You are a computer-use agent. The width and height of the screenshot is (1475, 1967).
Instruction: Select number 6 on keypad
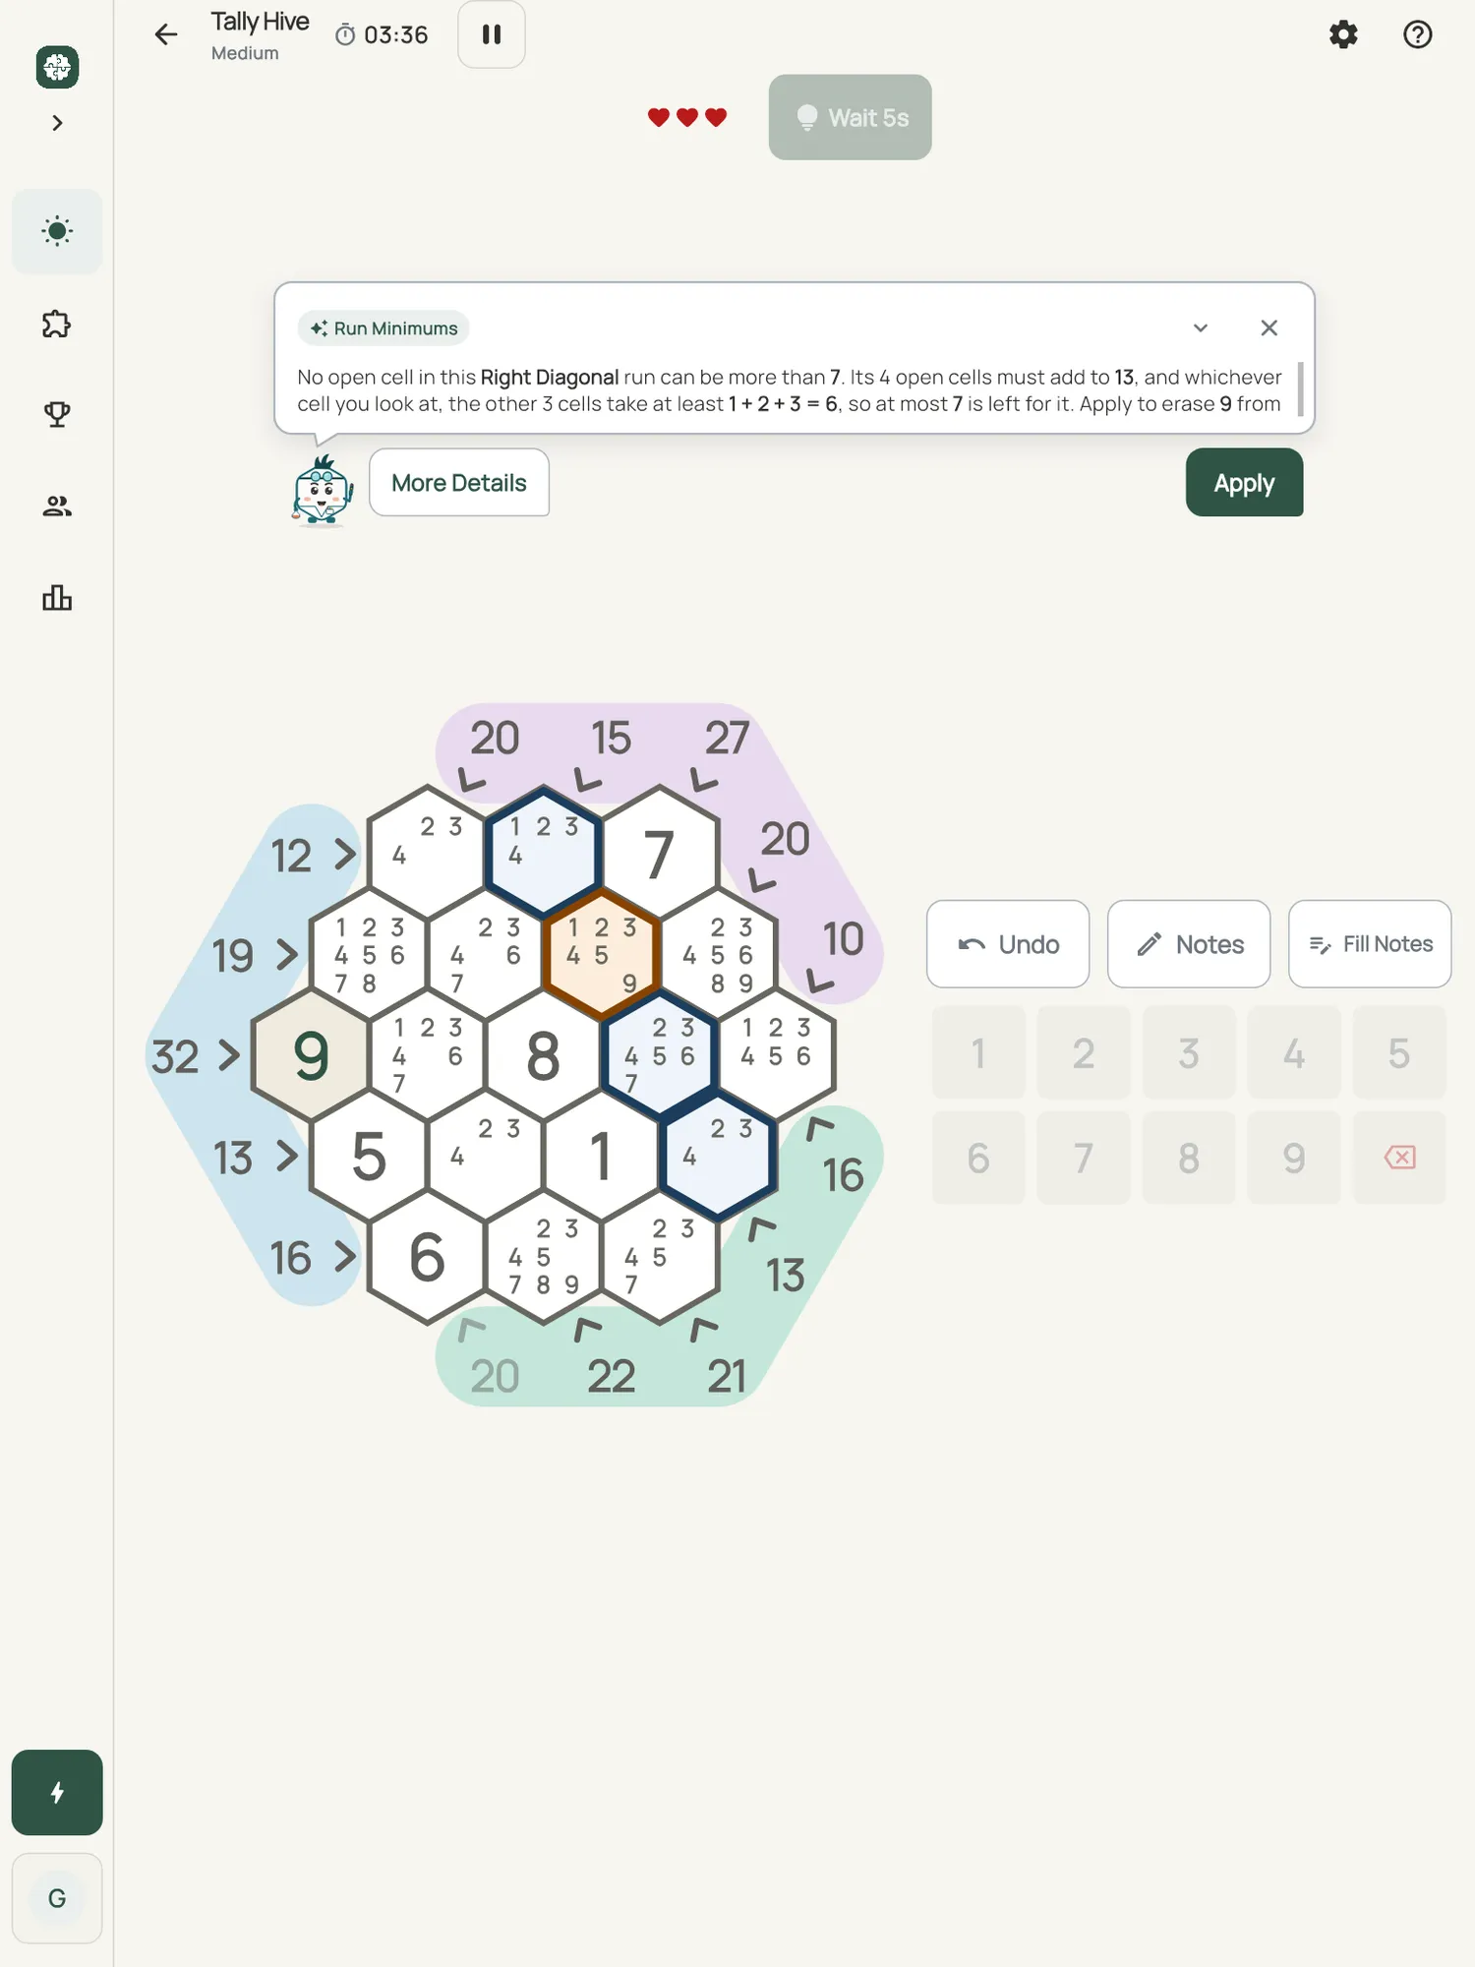point(978,1159)
